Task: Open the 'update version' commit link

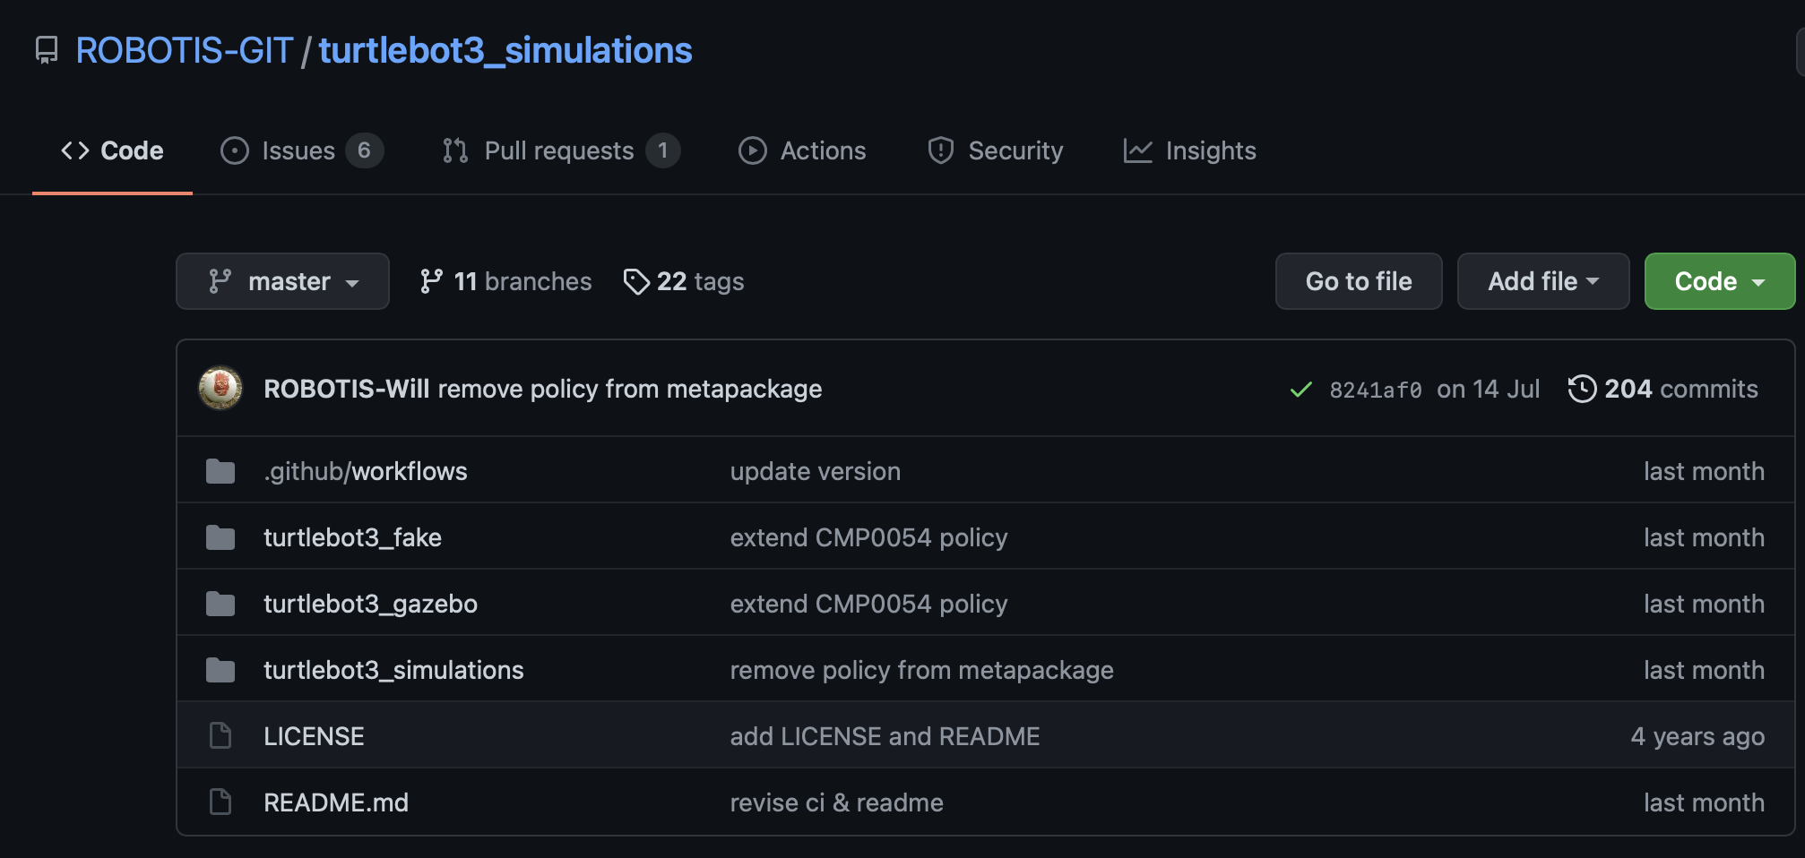Action: [x=816, y=471]
